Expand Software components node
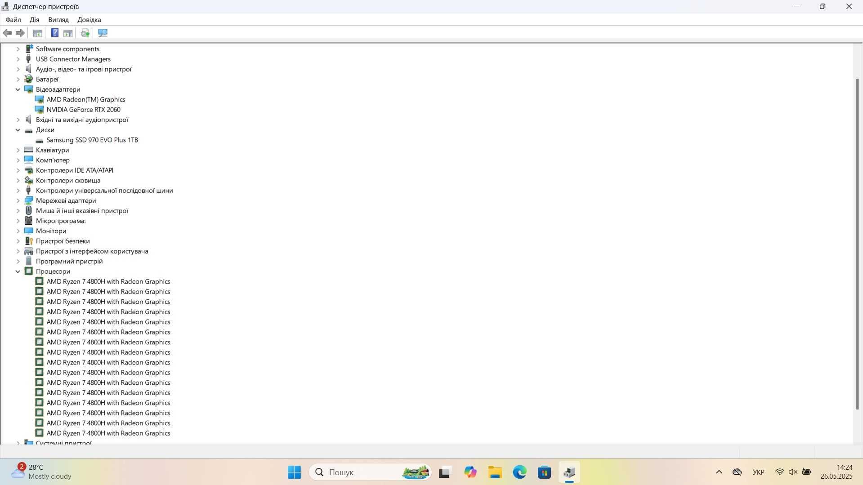The image size is (863, 485). point(18,49)
